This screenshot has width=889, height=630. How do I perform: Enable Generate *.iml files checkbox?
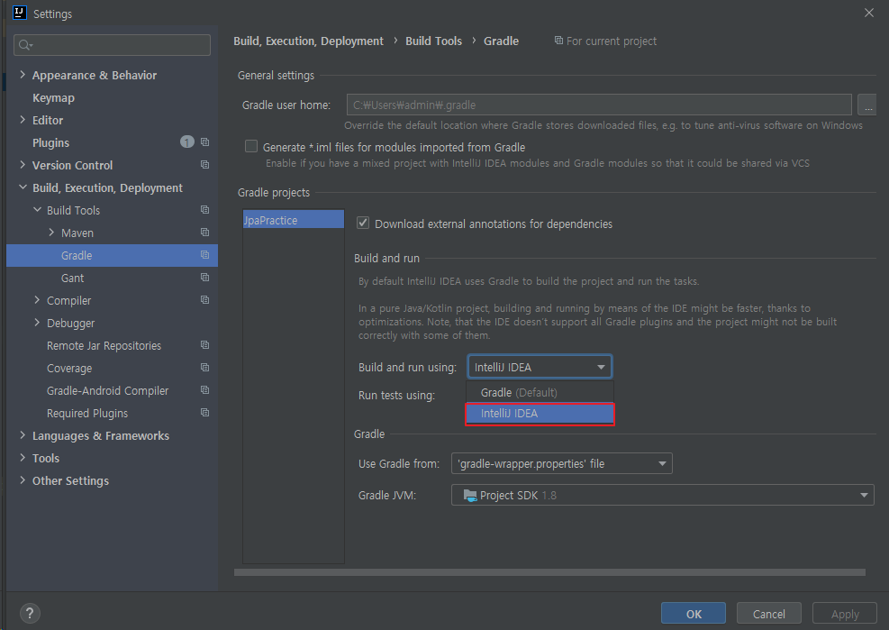click(x=251, y=146)
